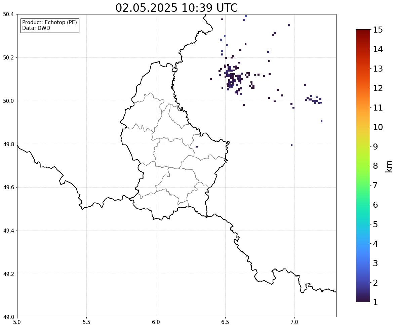Click the colorbar label '5'

[x=375, y=224]
